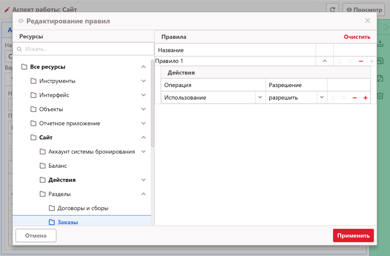Click the refresh icon next to Просмотр
Viewport: 390px width, 256px height.
click(332, 10)
